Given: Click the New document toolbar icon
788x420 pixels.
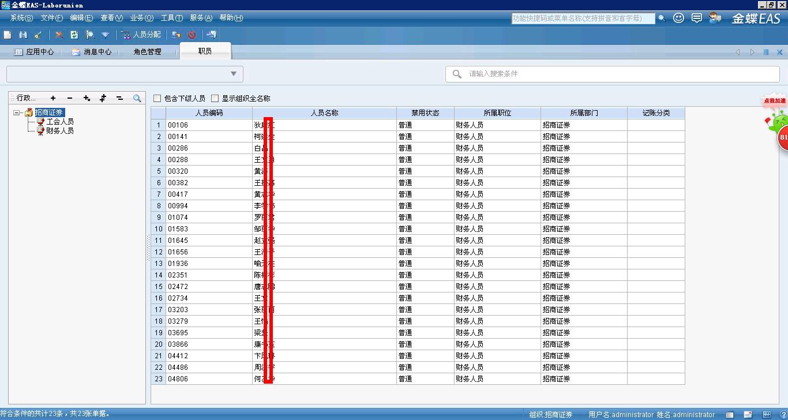Looking at the screenshot, I should pyautogui.click(x=7, y=35).
